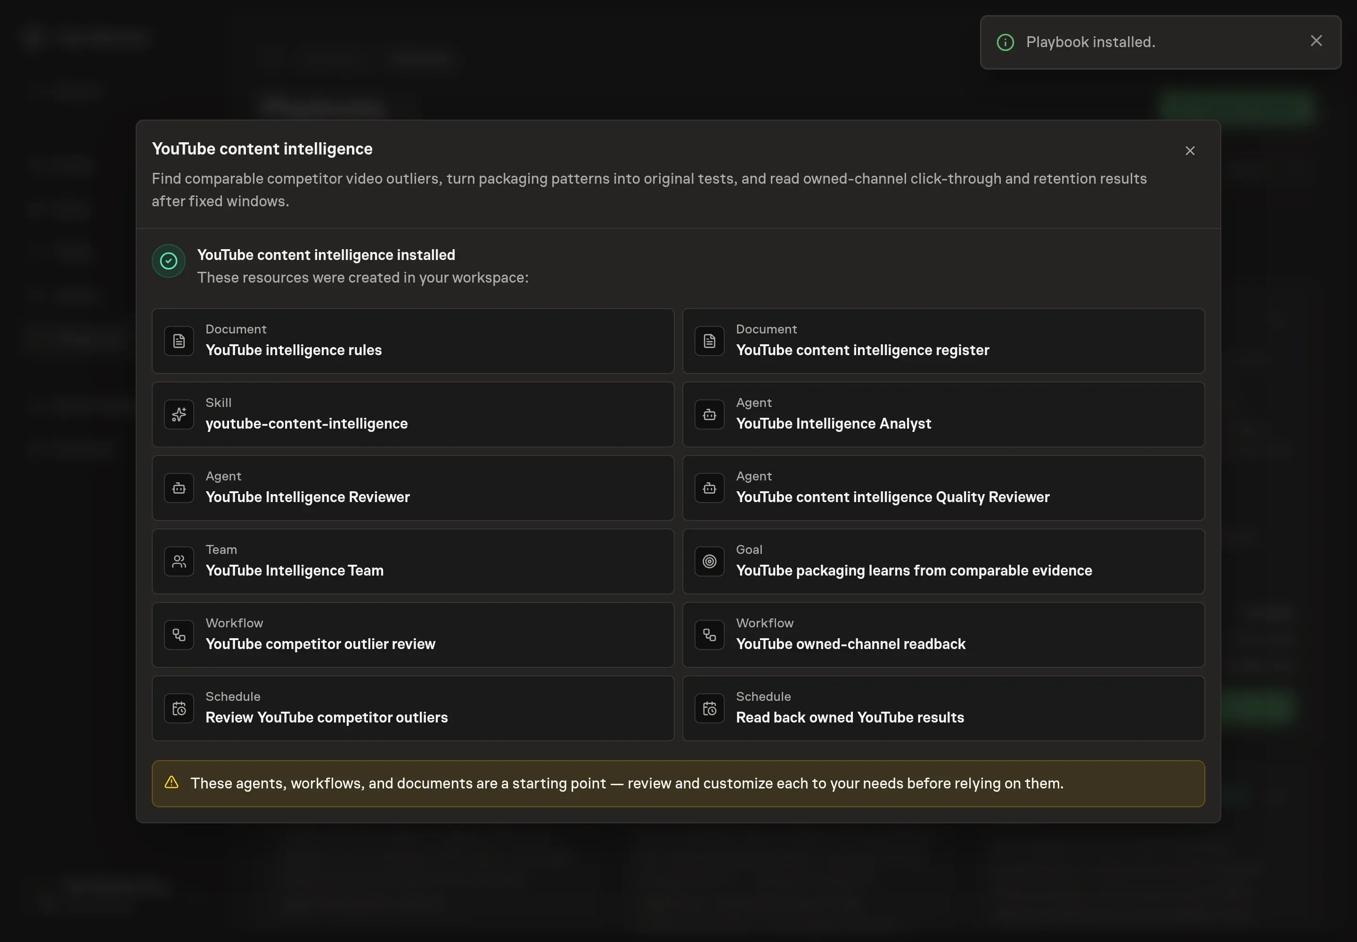Click the dialog title YouTube content intelligence
This screenshot has height=942, width=1357.
click(262, 149)
